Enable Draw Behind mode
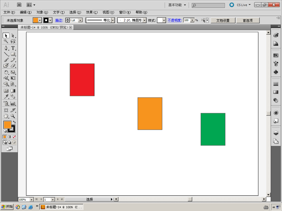 click(9, 142)
